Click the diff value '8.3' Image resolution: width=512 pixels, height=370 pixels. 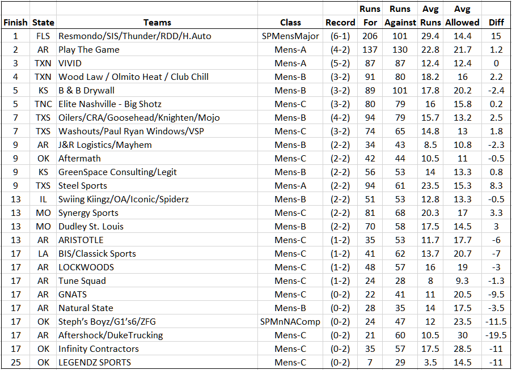(496, 186)
